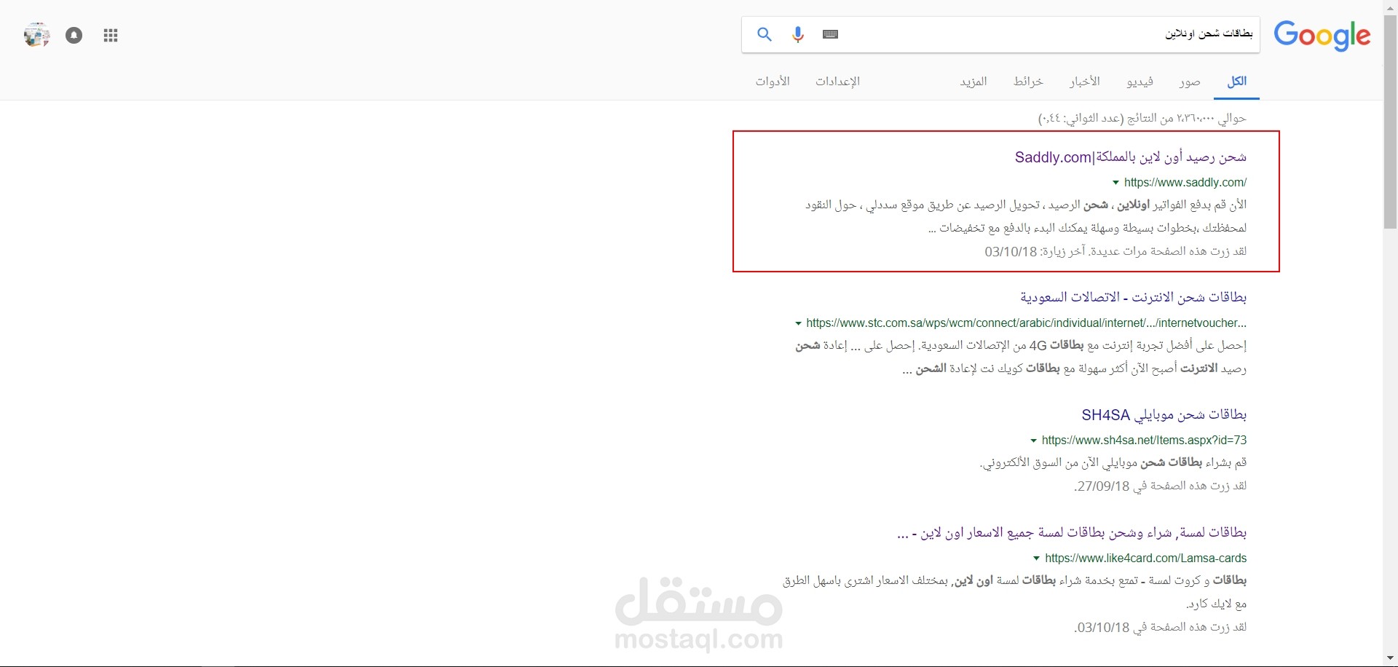Open the الأدوات search tools
Viewport: 1398px width, 667px height.
pyautogui.click(x=773, y=82)
